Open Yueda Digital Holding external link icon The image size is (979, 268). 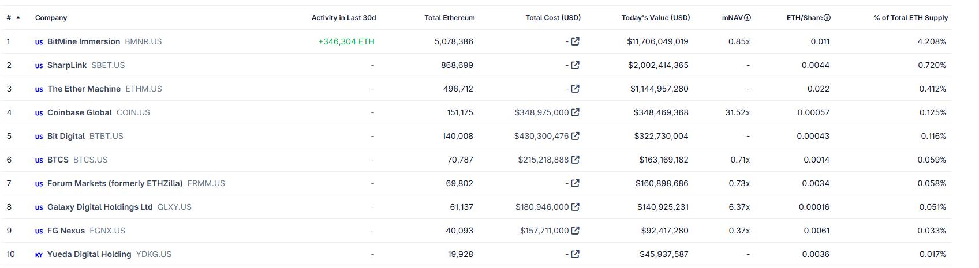click(x=575, y=254)
